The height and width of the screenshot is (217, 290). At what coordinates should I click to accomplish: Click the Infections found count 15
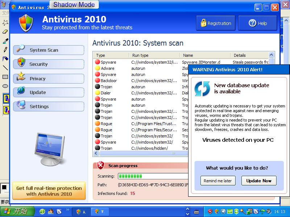click(132, 193)
